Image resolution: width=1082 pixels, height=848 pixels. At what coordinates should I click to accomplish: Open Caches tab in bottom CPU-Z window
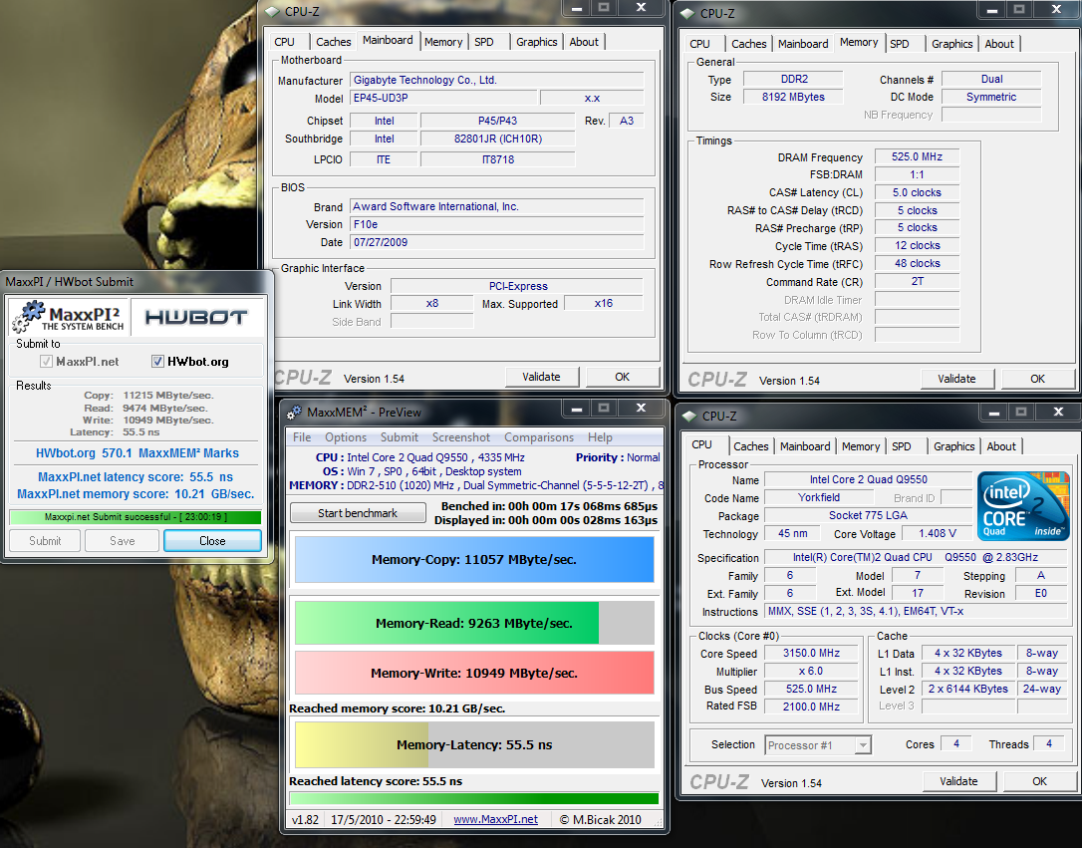click(751, 447)
